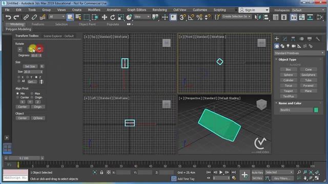Choose the Select and Move tool

(x=104, y=17)
